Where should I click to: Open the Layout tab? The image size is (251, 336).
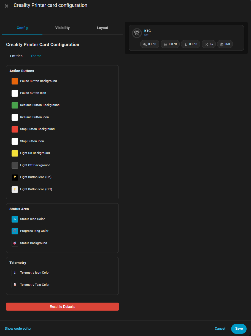pyautogui.click(x=102, y=28)
